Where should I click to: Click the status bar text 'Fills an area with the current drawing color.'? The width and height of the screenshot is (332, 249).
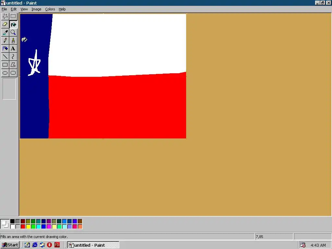[34, 236]
